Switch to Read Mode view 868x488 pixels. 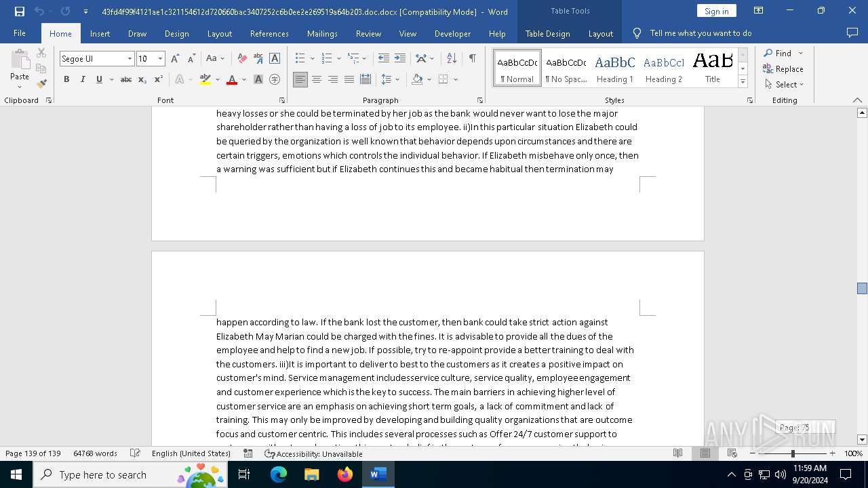pos(677,453)
